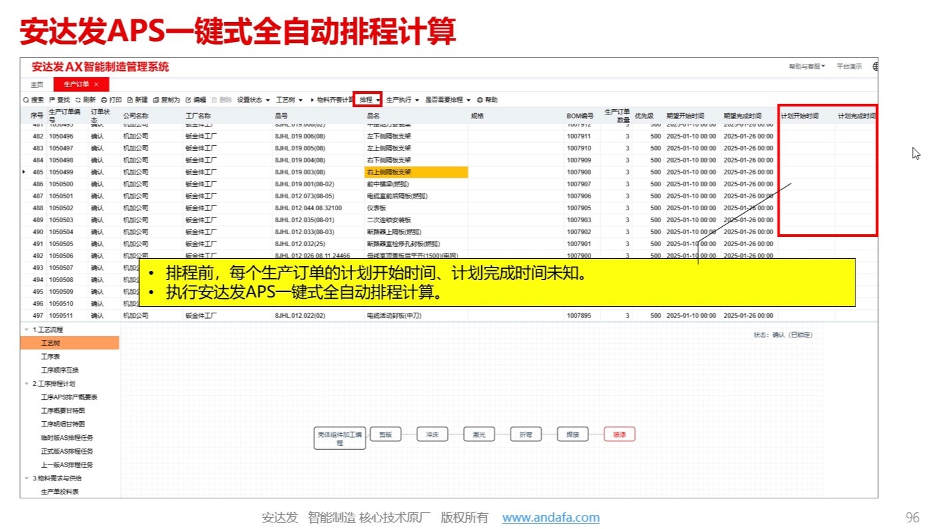The width and height of the screenshot is (942, 529).
Task: Select order number 1050496 cell
Action: [x=61, y=136]
